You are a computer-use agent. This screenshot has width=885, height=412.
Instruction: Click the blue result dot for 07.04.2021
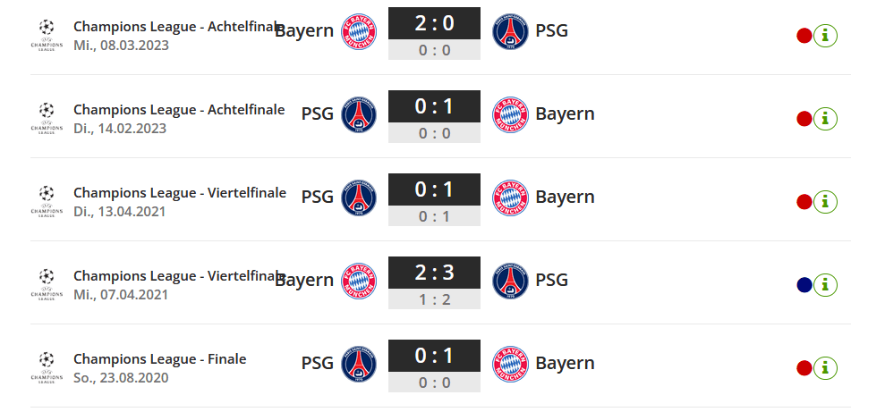[x=804, y=285]
